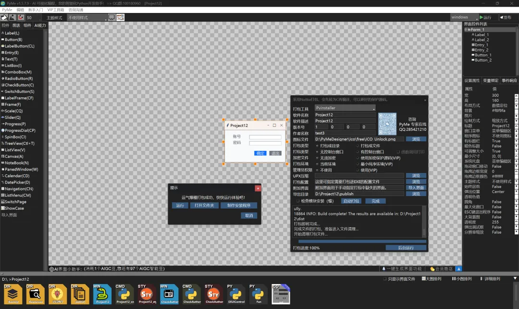The height and width of the screenshot is (309, 519).
Task: Click the blue up-arrow icon in status bar
Action: coord(459,269)
